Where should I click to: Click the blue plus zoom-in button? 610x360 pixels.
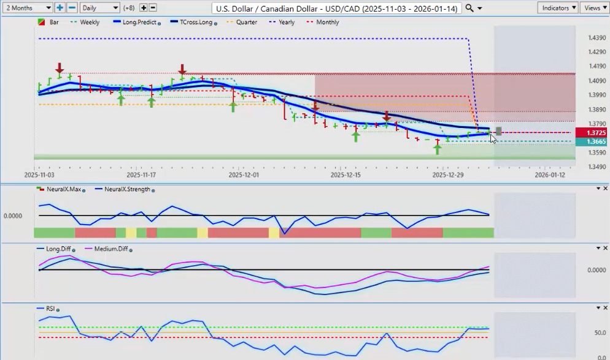[60, 8]
